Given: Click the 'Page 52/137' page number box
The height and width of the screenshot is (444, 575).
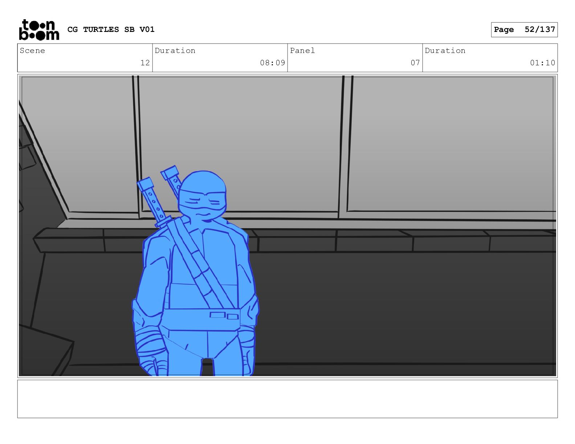Looking at the screenshot, I should [x=524, y=30].
